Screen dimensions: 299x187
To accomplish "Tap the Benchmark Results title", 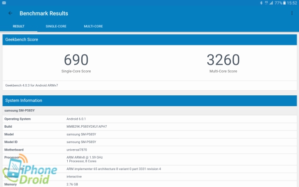I will tap(44, 13).
